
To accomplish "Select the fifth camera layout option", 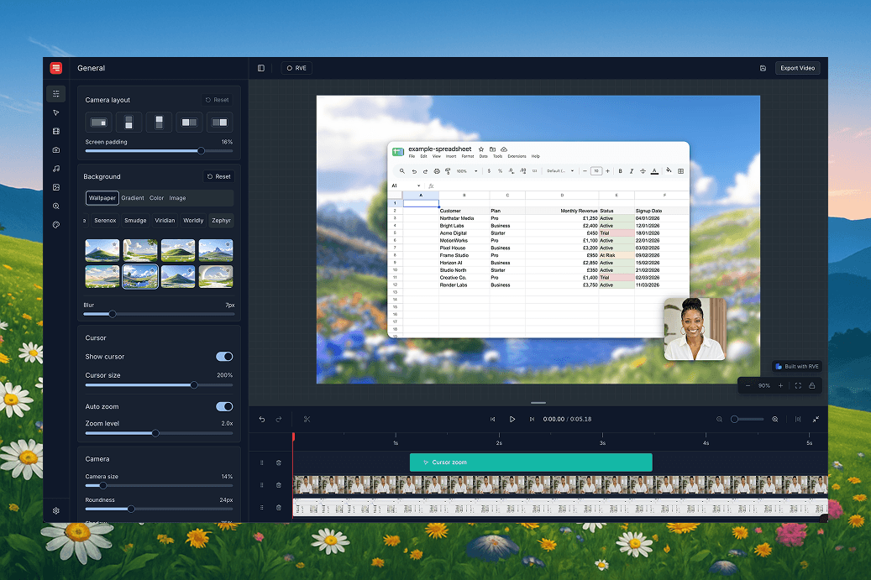I will [219, 122].
